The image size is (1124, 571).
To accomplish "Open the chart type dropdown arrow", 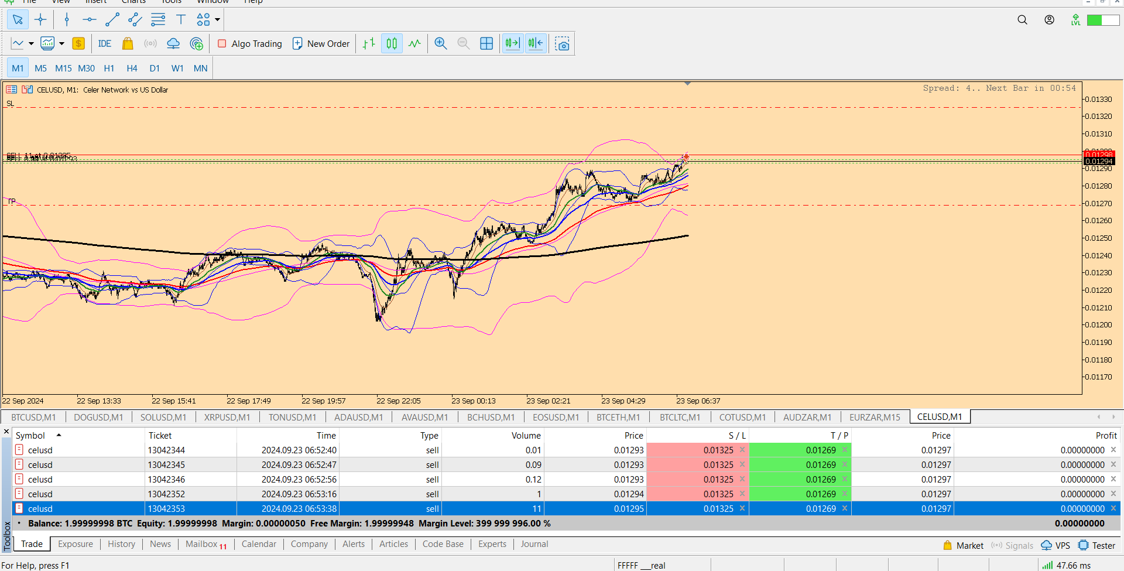I will click(31, 44).
